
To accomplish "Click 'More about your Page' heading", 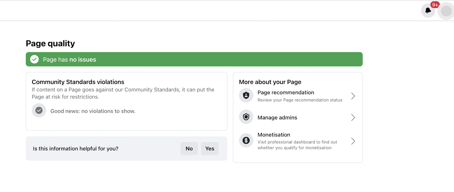I will coord(270,82).
